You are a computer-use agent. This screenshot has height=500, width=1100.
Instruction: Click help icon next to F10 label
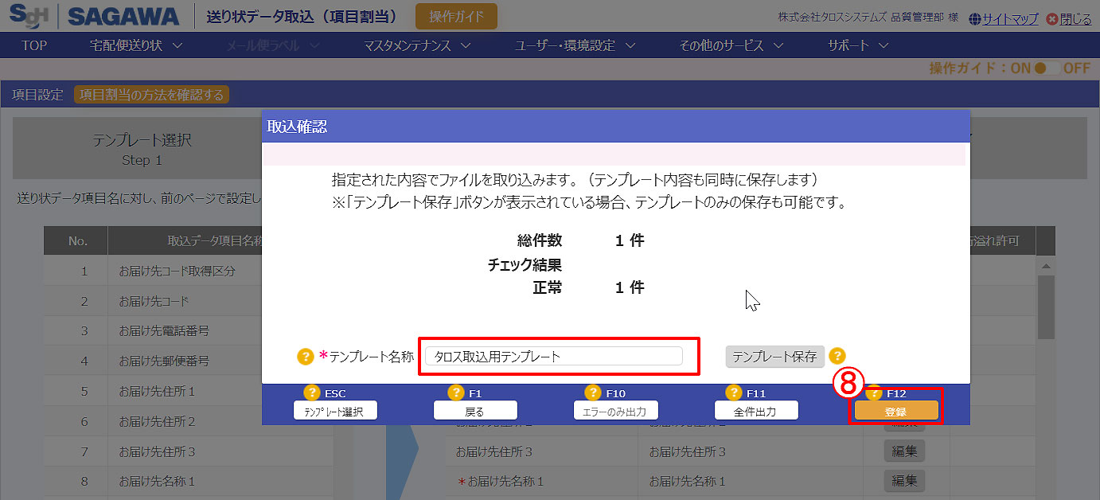pyautogui.click(x=592, y=393)
